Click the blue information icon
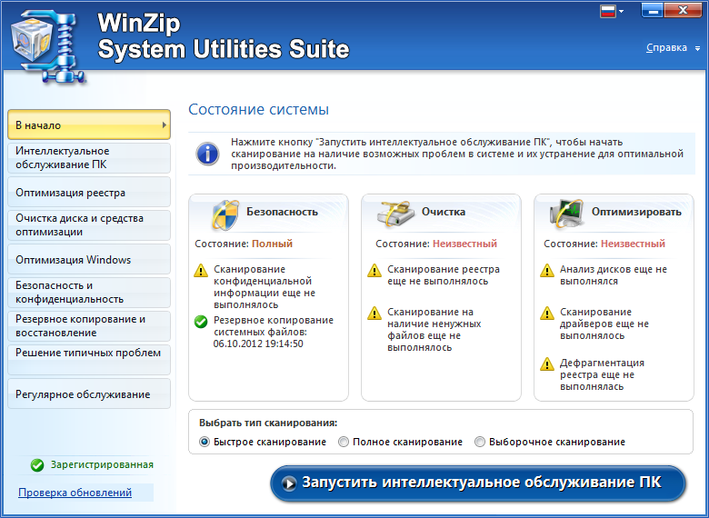Image resolution: width=709 pixels, height=518 pixels. (207, 154)
